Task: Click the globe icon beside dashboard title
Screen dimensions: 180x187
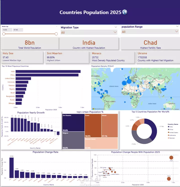Action: click(125, 12)
